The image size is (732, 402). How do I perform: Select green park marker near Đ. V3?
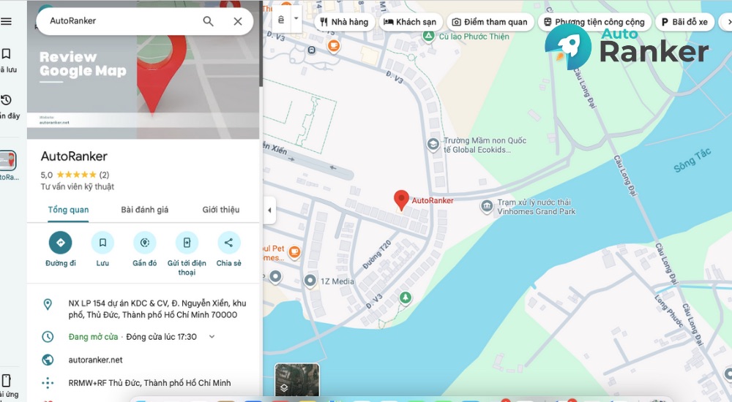tap(406, 297)
